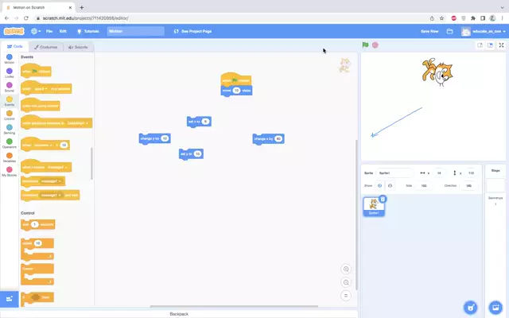Click Choose a Sprite button
This screenshot has height=318, width=509.
pos(470,307)
